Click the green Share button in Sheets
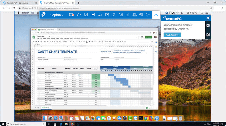 149,37
